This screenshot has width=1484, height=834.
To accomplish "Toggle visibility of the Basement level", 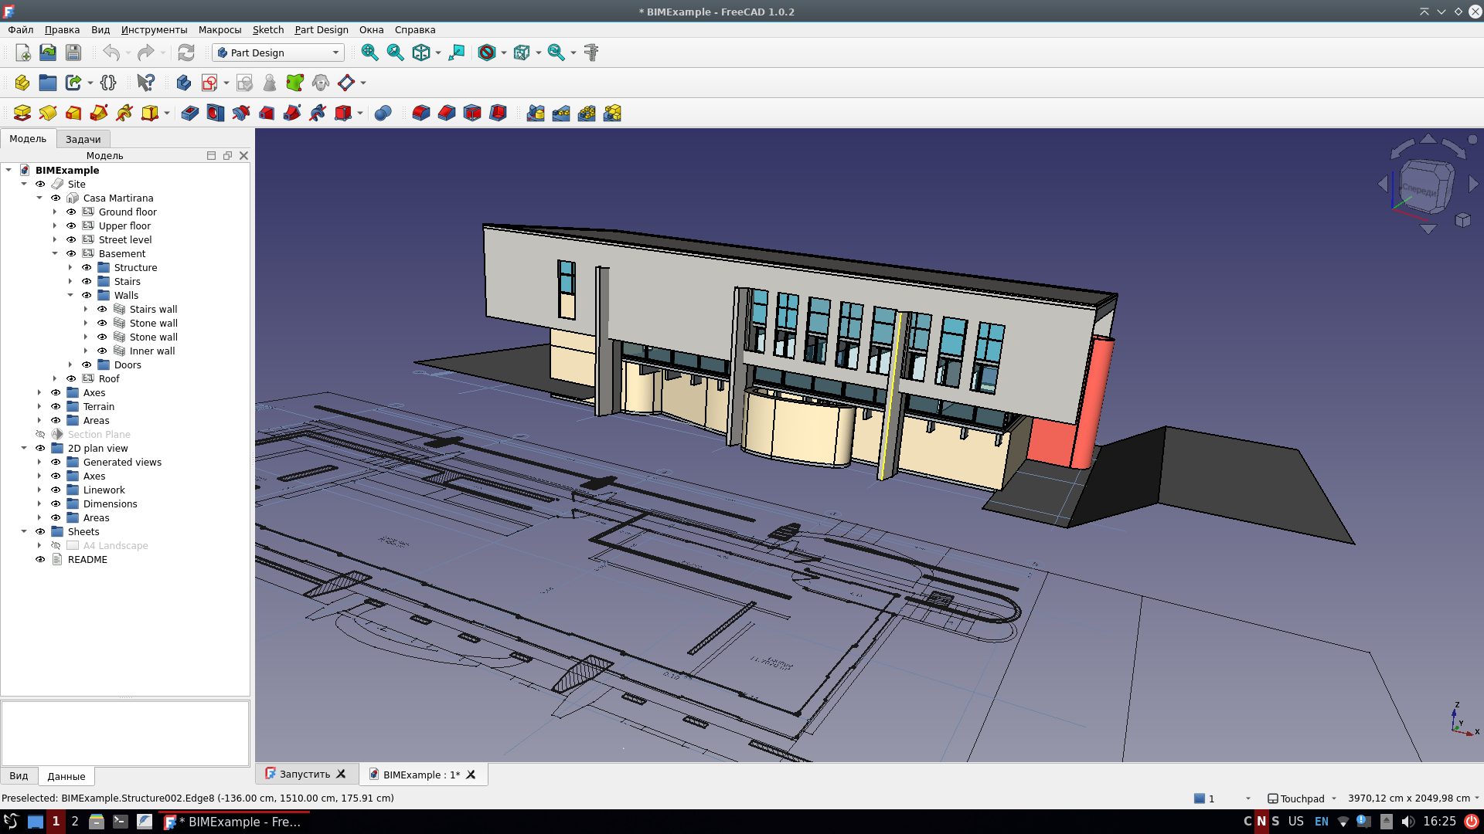I will [x=71, y=253].
